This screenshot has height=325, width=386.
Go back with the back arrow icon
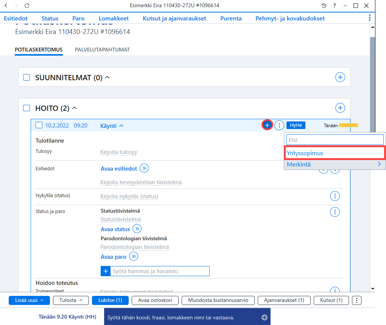6,5
